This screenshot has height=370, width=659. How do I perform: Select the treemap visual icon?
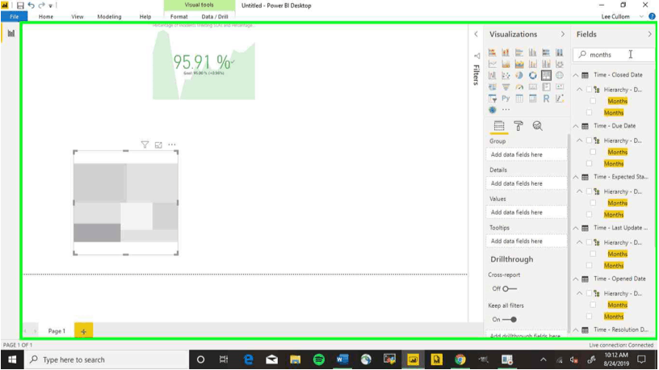point(546,76)
